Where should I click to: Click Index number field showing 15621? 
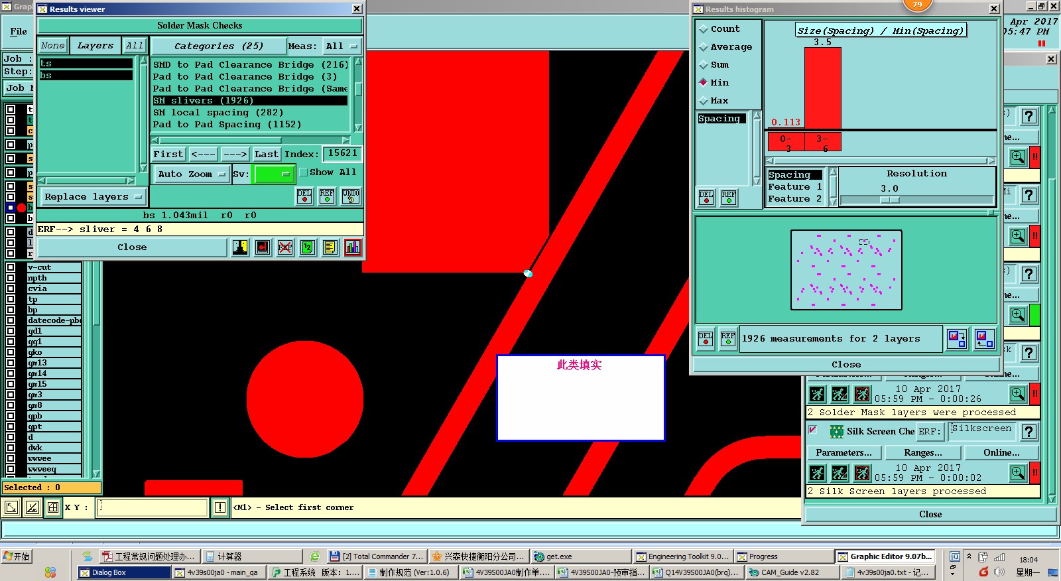point(342,154)
